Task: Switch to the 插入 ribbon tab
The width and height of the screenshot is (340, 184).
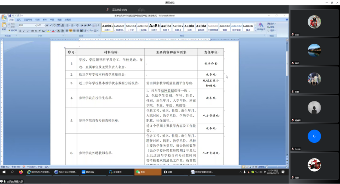Action: tap(19, 20)
